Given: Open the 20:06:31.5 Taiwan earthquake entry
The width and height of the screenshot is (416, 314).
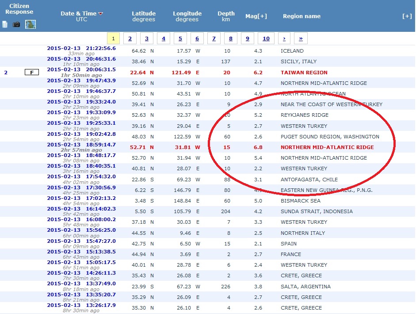Looking at the screenshot, I should 81,69.
